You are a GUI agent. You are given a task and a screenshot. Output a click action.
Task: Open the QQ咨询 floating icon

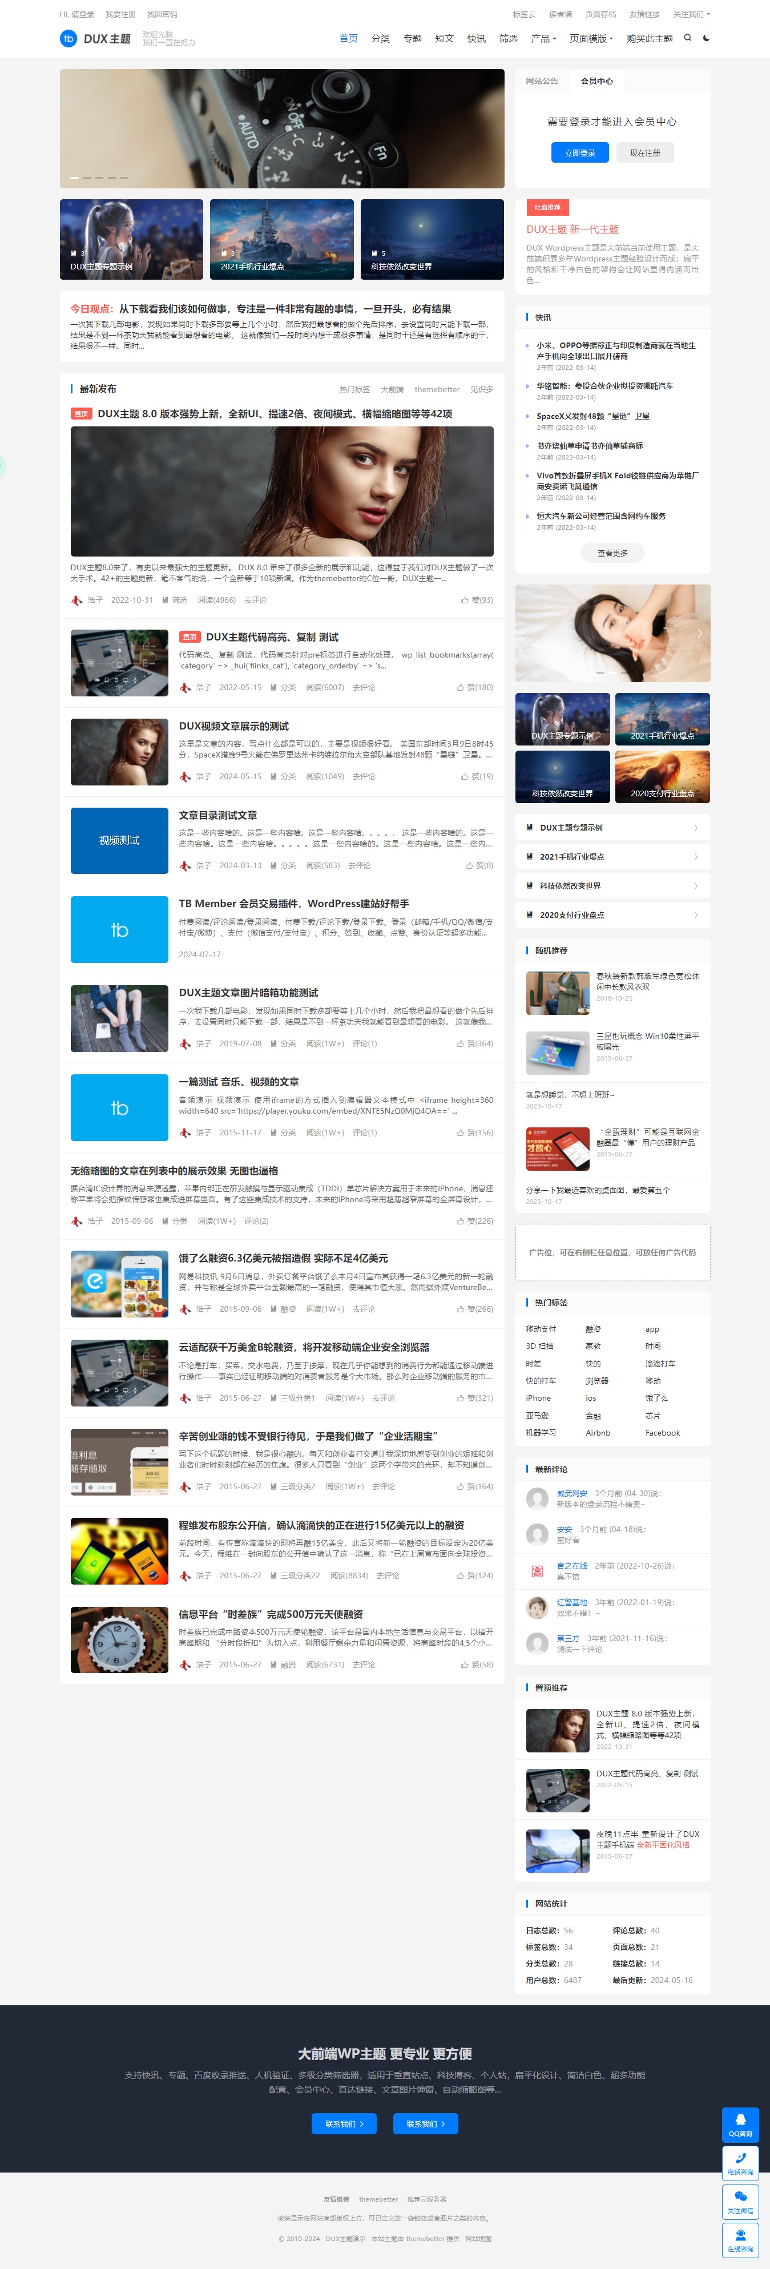point(740,2125)
